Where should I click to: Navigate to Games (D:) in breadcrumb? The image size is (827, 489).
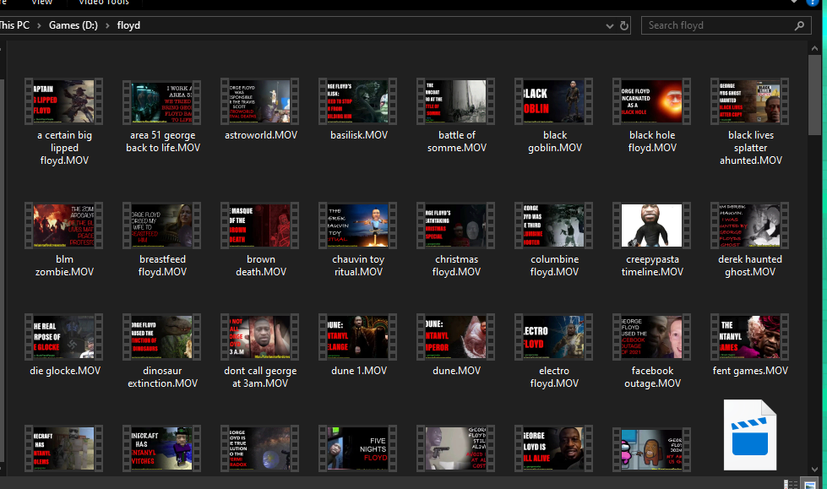pyautogui.click(x=73, y=25)
